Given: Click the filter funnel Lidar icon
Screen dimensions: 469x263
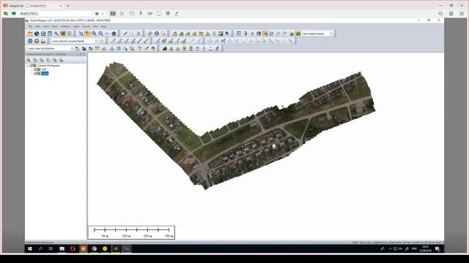Looking at the screenshot, I should pyautogui.click(x=140, y=48).
